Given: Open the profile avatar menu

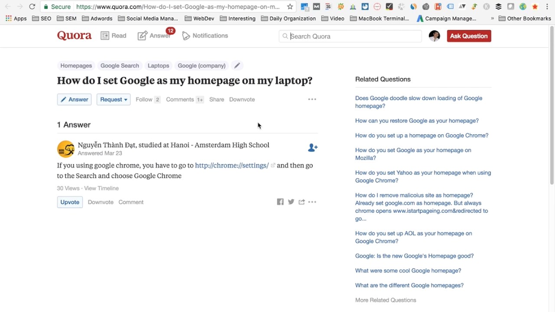Looking at the screenshot, I should 434,36.
